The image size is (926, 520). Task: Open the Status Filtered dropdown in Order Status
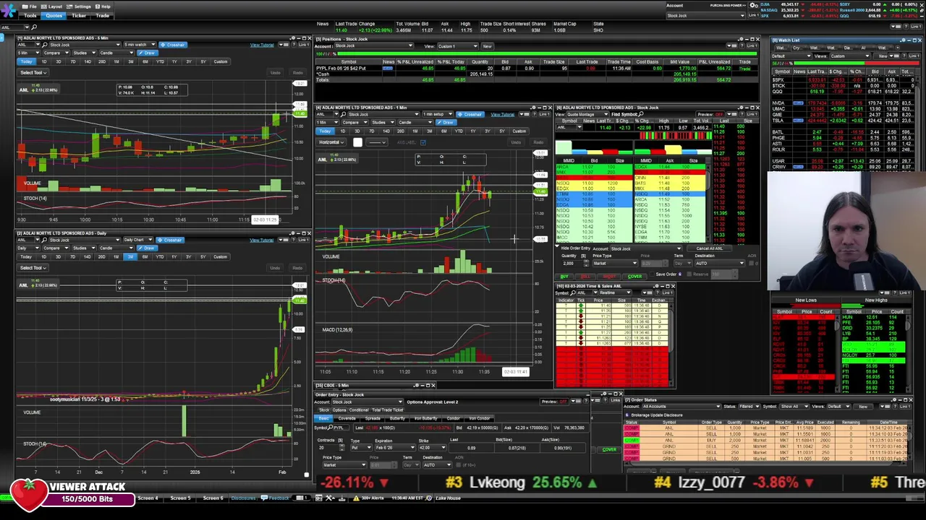[749, 407]
